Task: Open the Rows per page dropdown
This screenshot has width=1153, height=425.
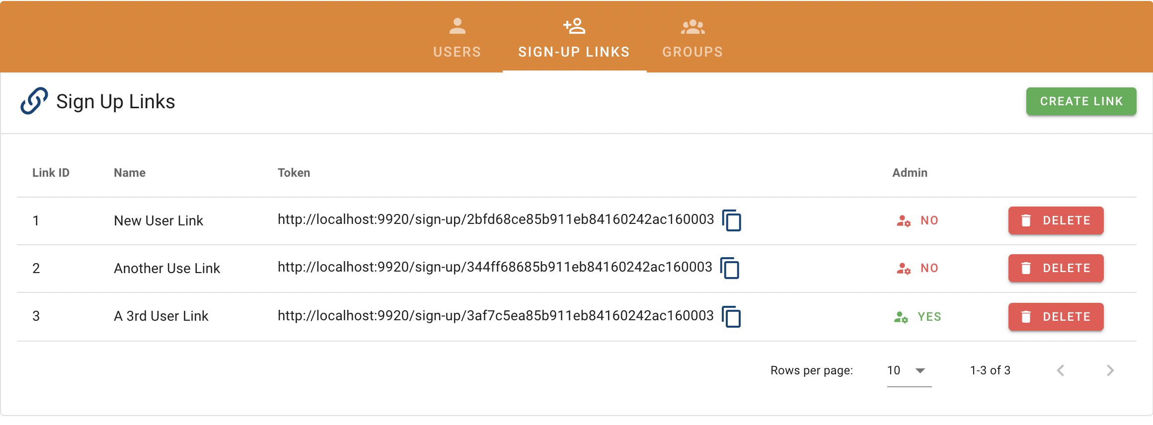Action: (908, 370)
